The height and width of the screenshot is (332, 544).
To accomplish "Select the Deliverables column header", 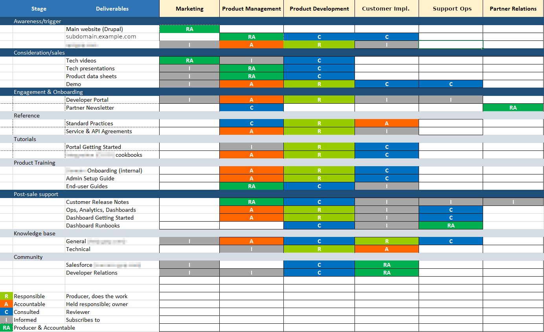I will coord(112,9).
